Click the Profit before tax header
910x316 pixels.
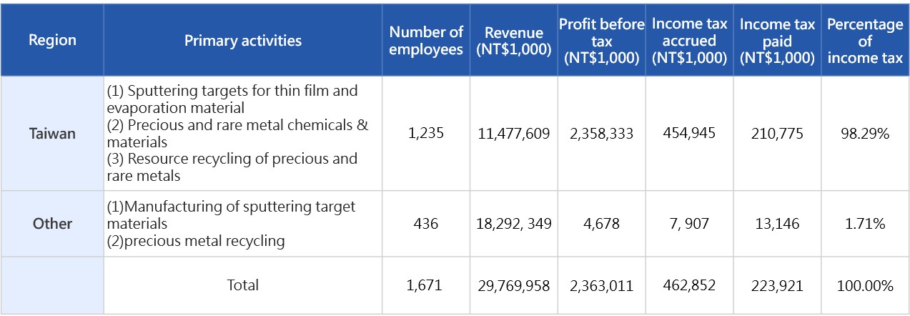click(x=601, y=41)
